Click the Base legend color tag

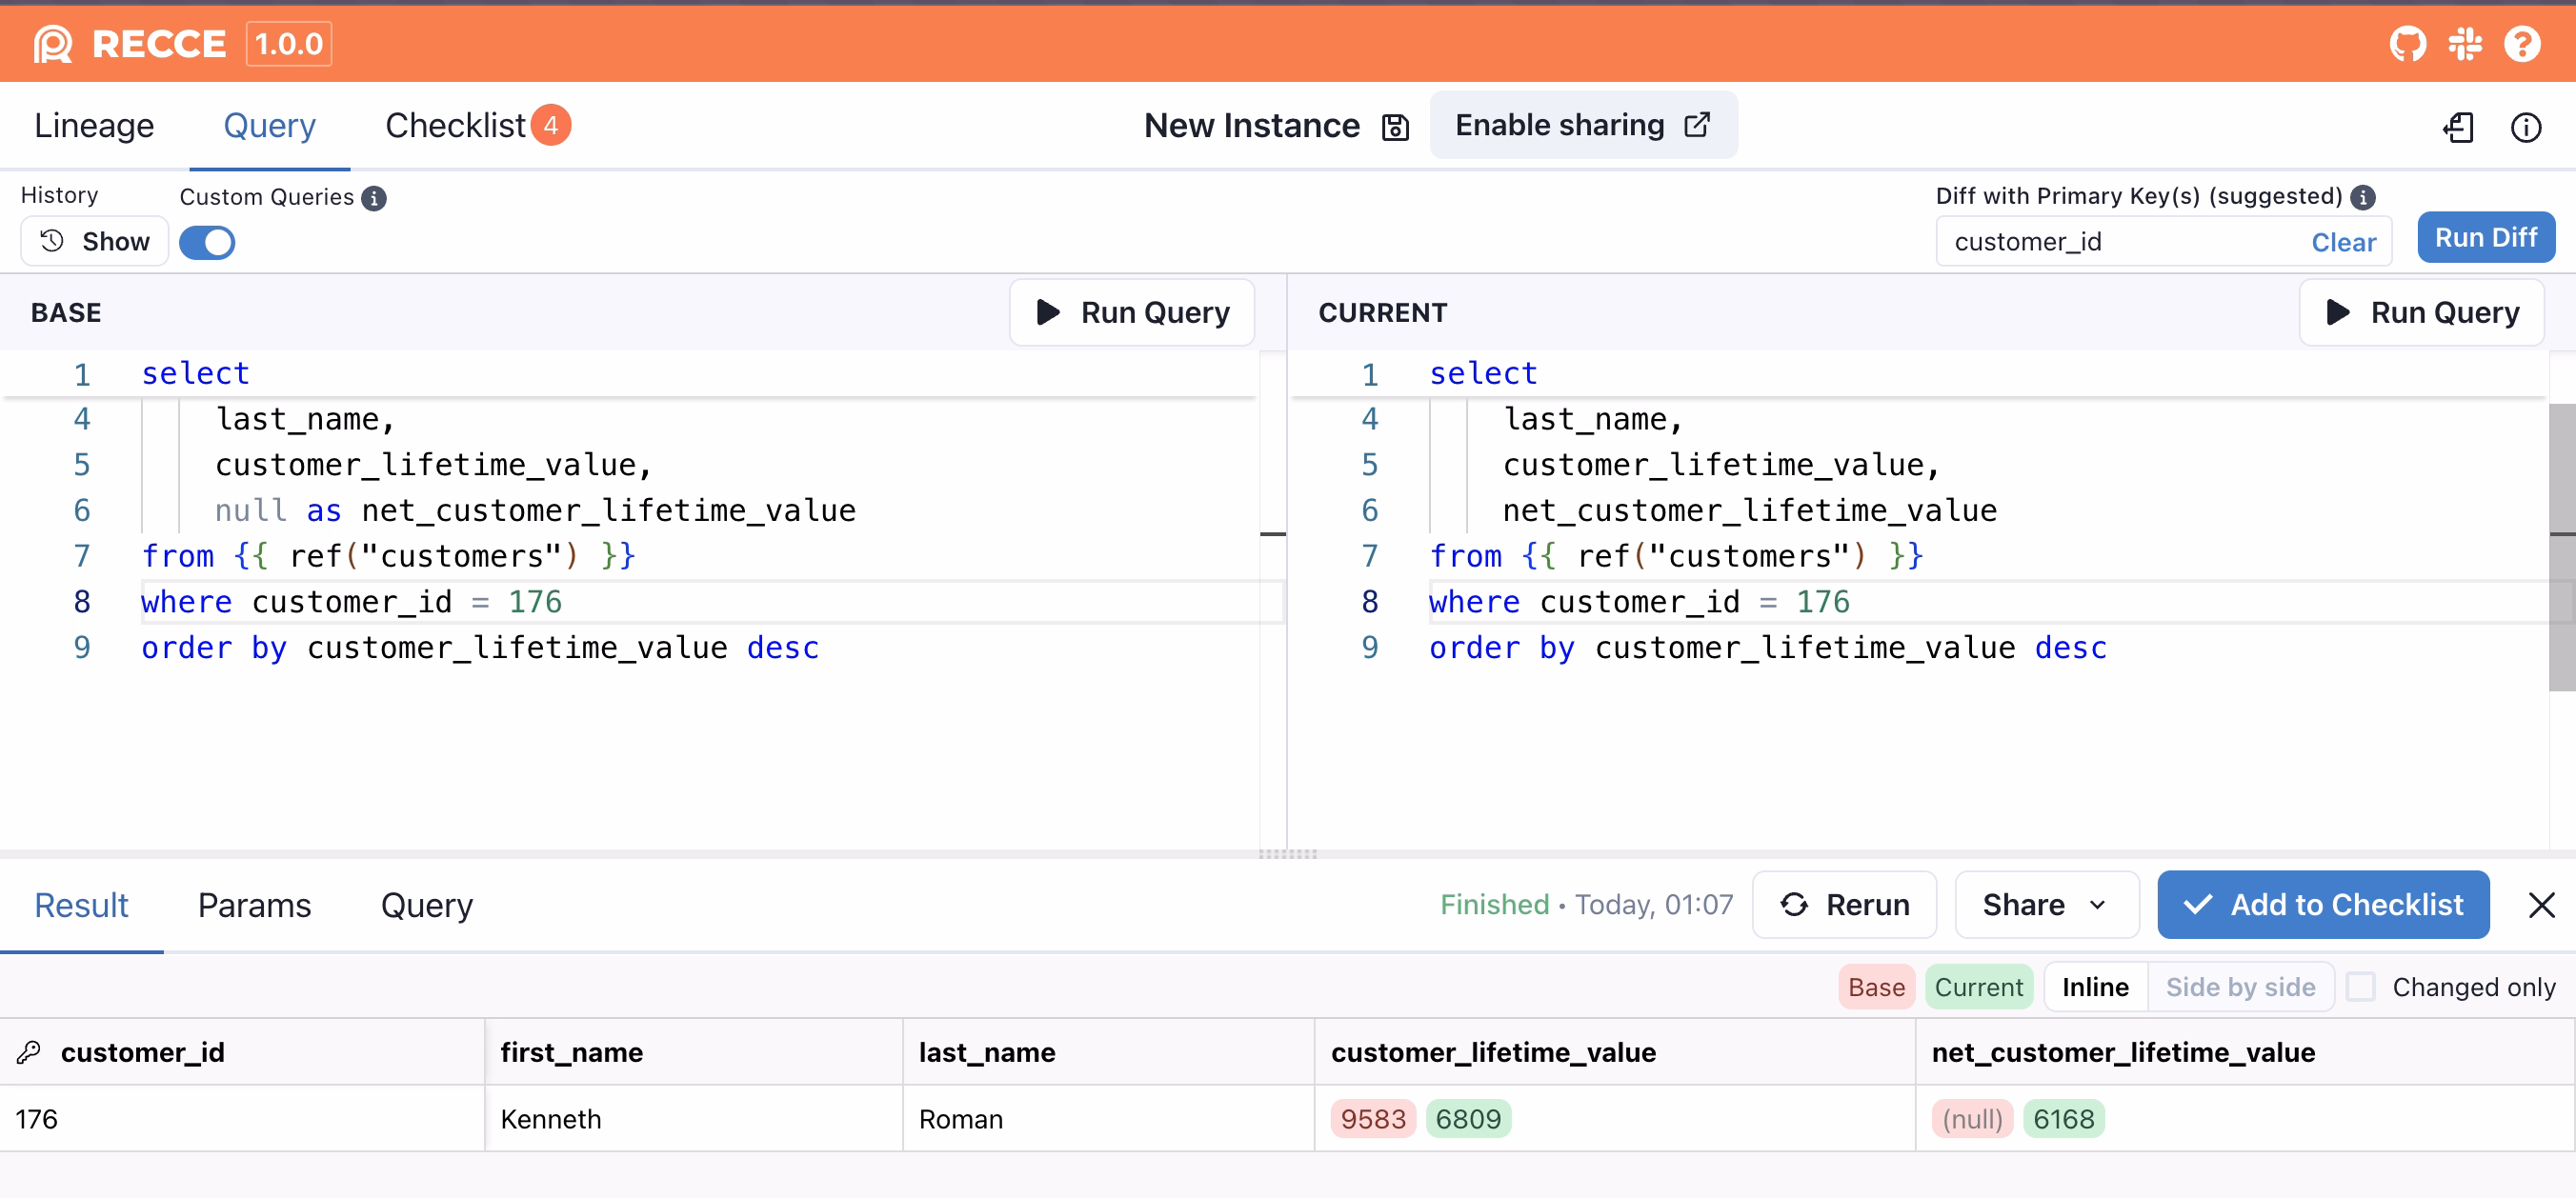[x=1876, y=987]
